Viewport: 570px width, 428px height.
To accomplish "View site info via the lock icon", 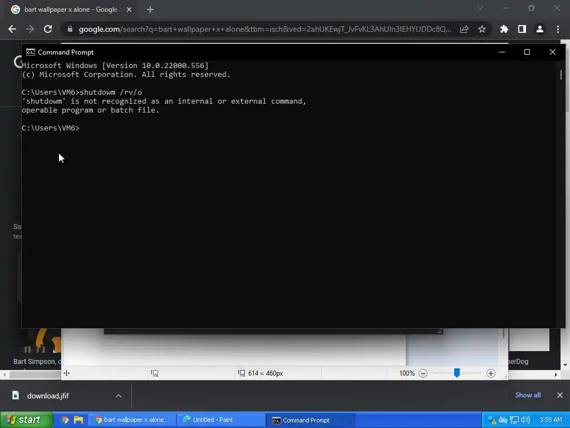I will click(70, 29).
